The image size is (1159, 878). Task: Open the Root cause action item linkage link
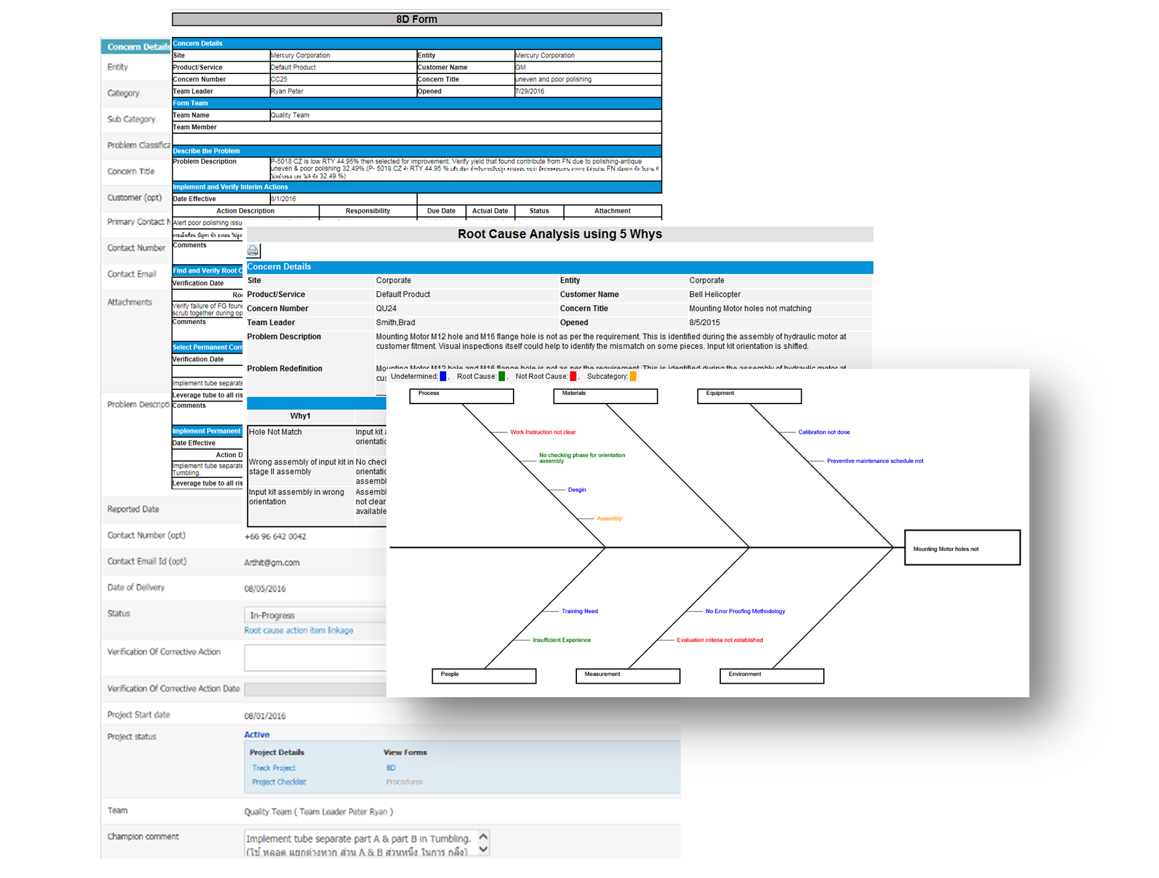click(x=299, y=631)
